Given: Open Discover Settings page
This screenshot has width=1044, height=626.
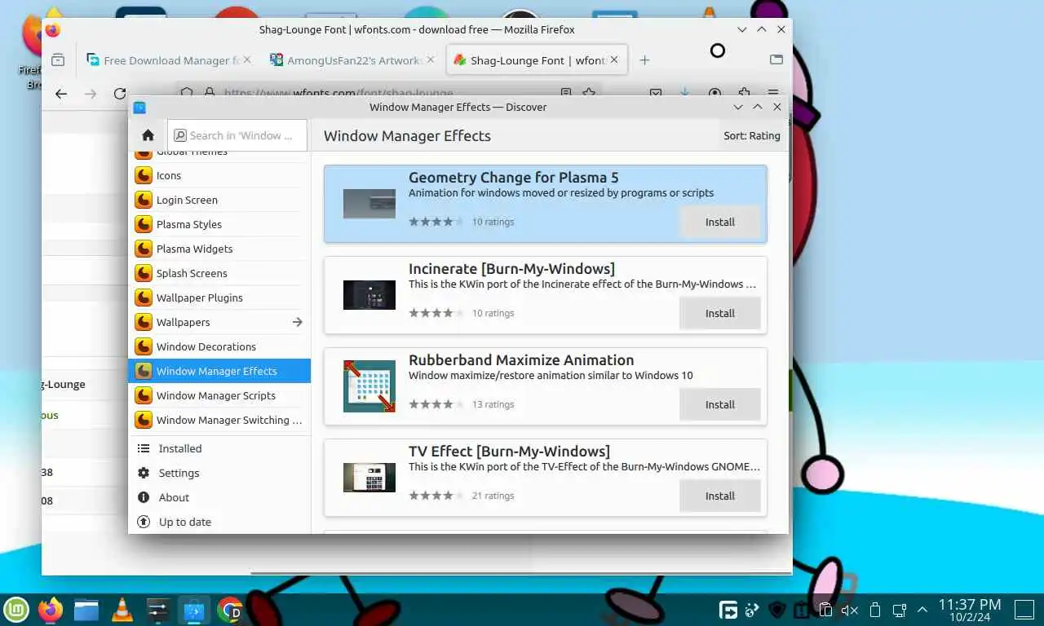Looking at the screenshot, I should (219, 473).
